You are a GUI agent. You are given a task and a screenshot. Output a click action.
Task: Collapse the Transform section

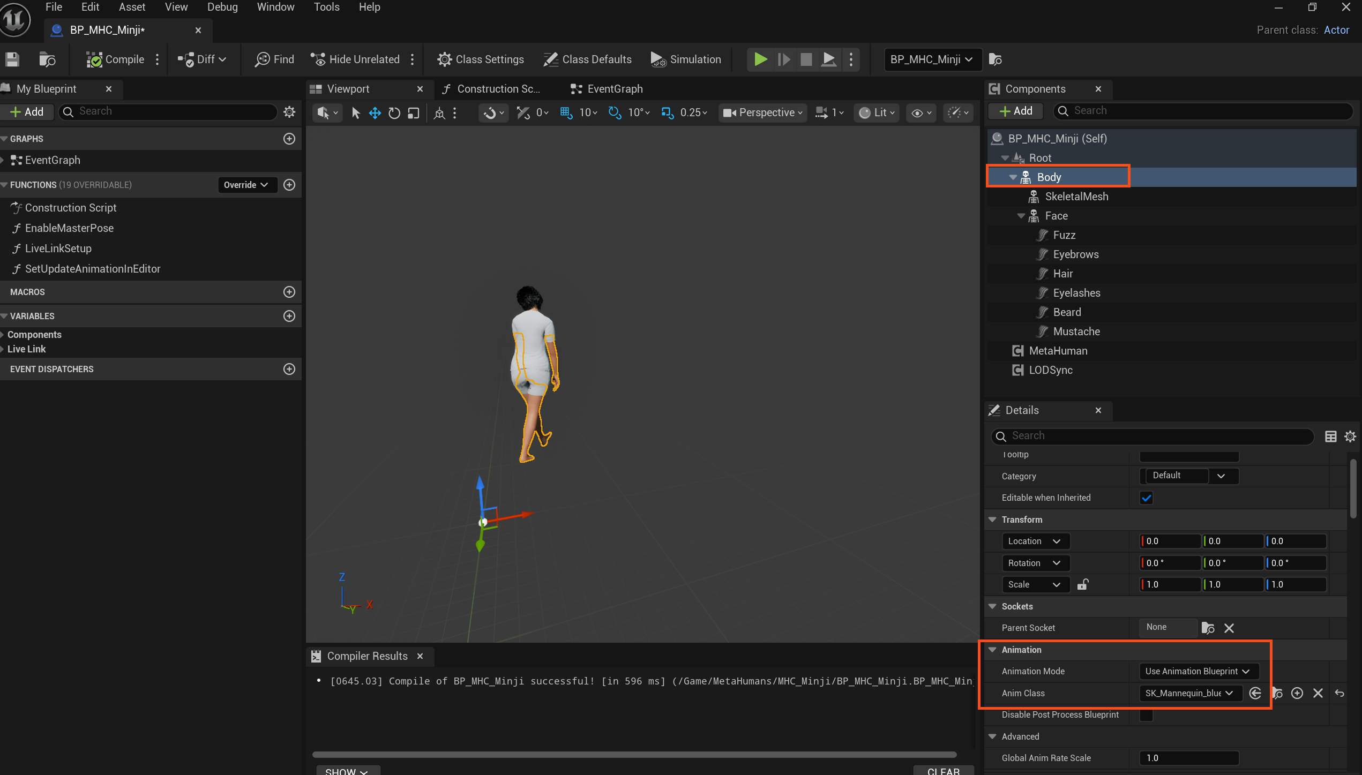coord(992,520)
